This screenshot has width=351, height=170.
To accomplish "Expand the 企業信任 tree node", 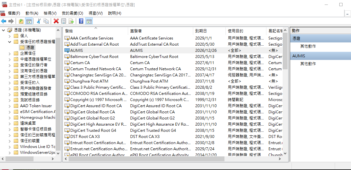I will (9, 53).
